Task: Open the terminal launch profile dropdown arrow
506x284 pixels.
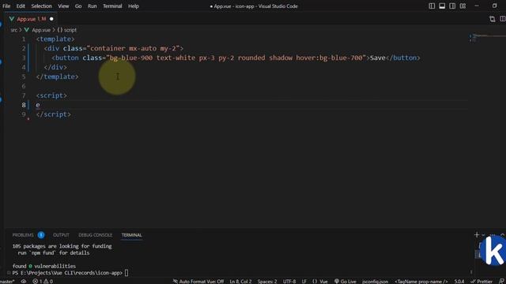Action: tap(483, 235)
